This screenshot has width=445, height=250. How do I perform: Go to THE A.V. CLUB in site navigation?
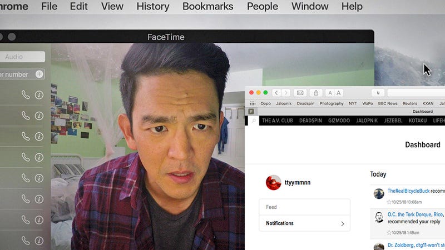pos(277,121)
